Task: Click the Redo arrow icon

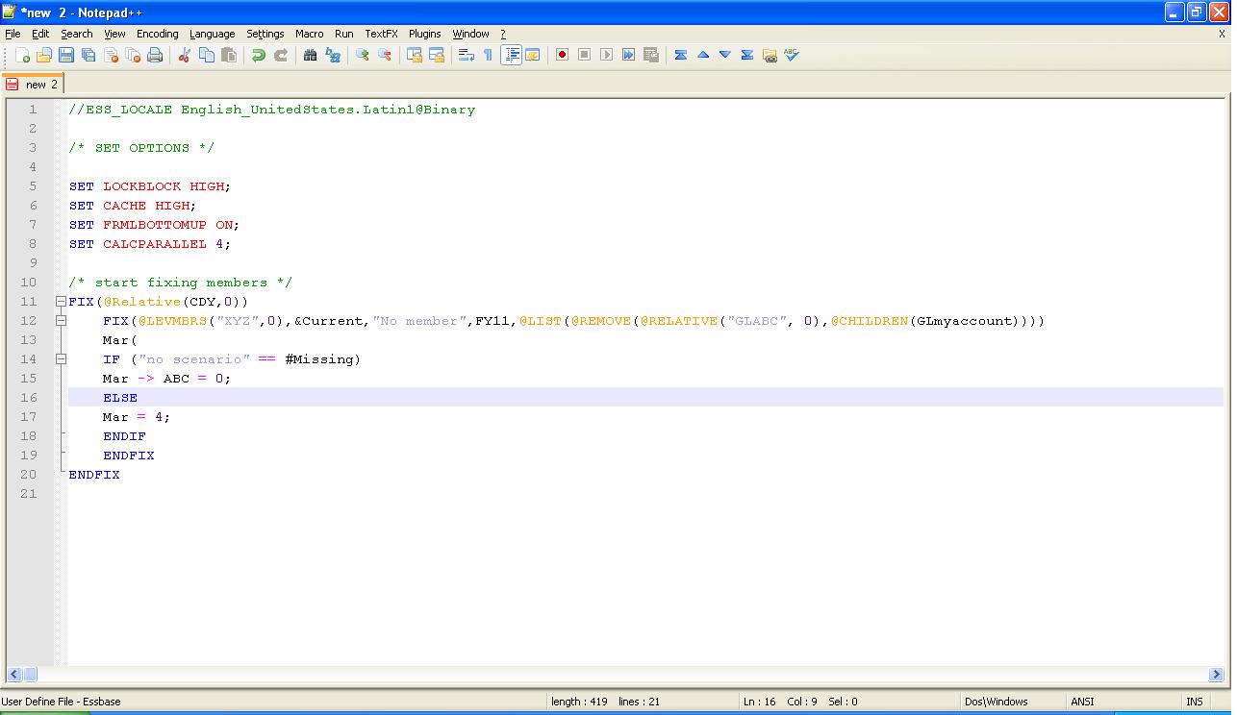Action: tap(281, 55)
